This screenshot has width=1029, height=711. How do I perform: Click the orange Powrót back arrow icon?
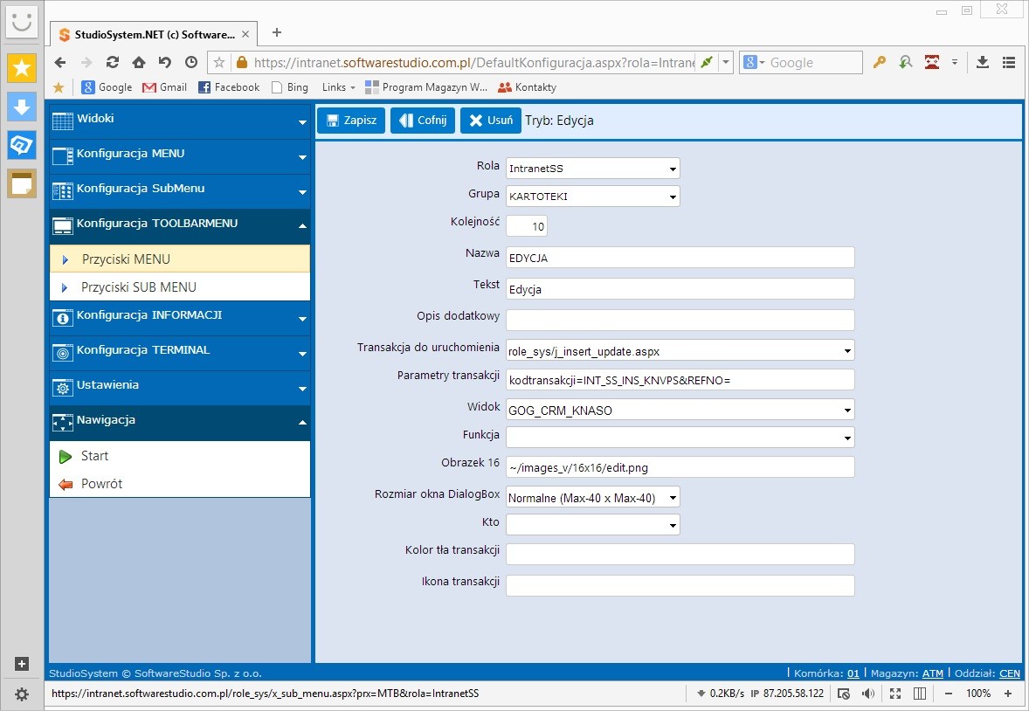click(65, 485)
